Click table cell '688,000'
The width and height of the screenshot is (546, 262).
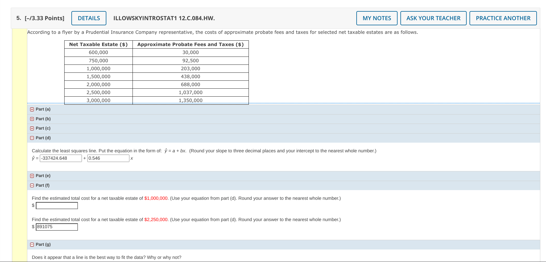click(x=191, y=84)
